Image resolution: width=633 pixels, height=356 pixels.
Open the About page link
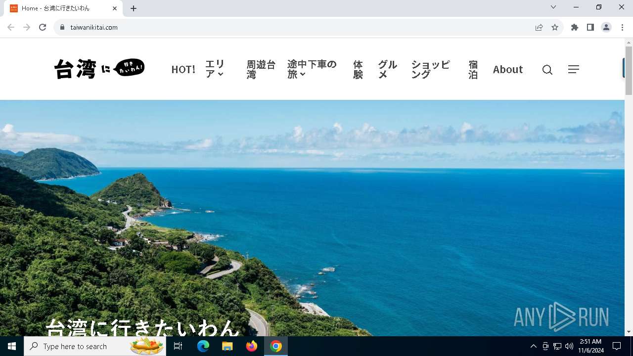[507, 69]
